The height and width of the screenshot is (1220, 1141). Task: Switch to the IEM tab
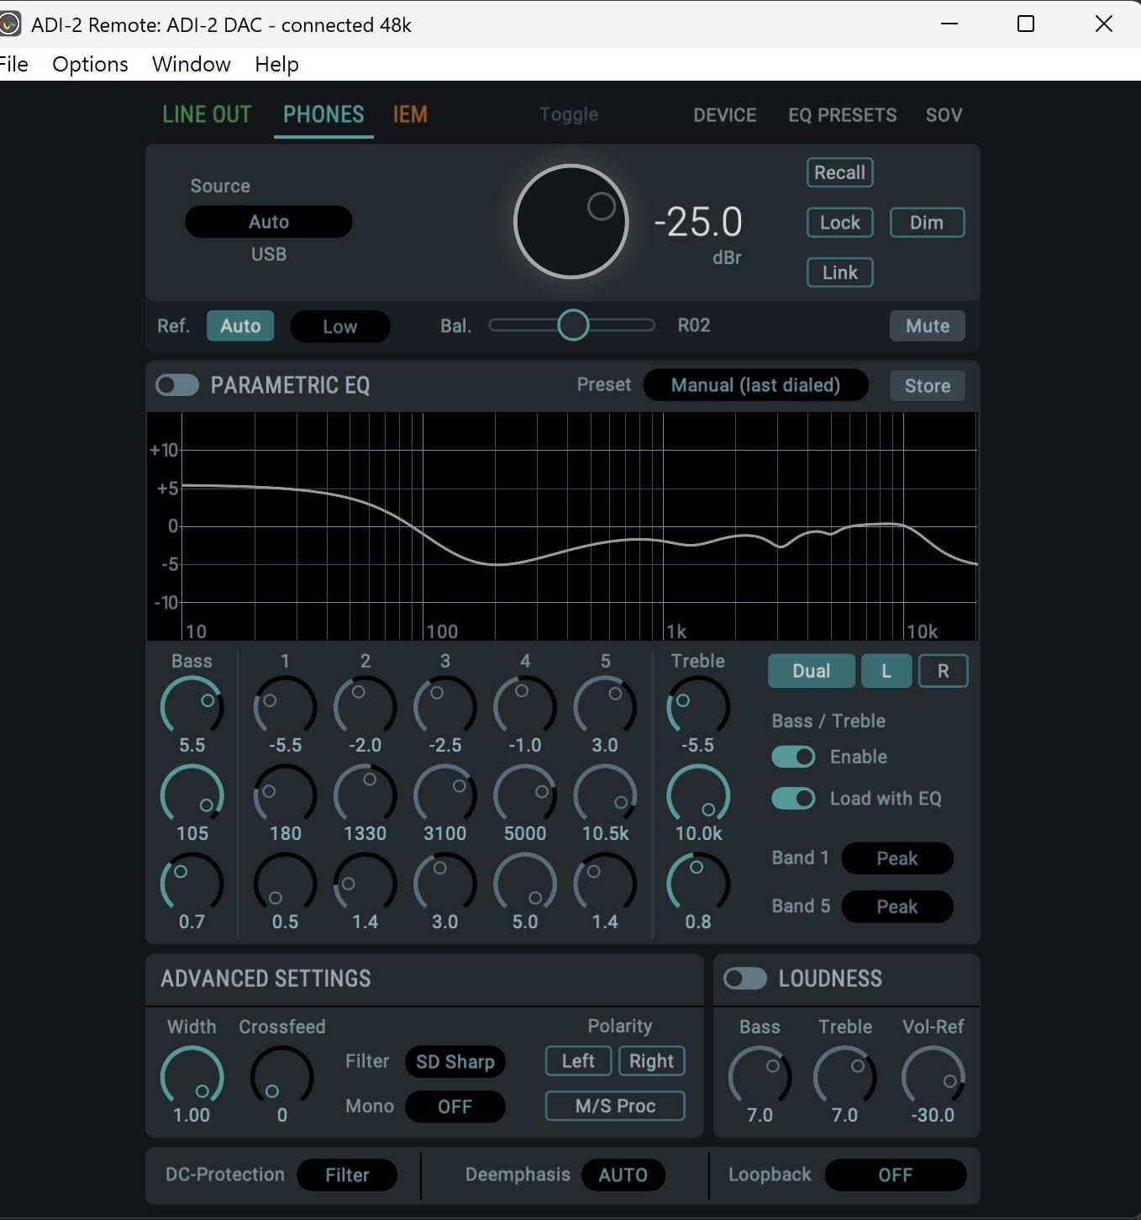[410, 114]
